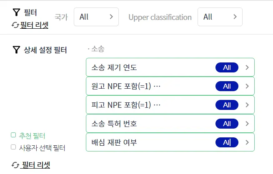Screen dimensions: 273x174
Task: Click the funnel icon beside 필터
Action: coord(17,12)
